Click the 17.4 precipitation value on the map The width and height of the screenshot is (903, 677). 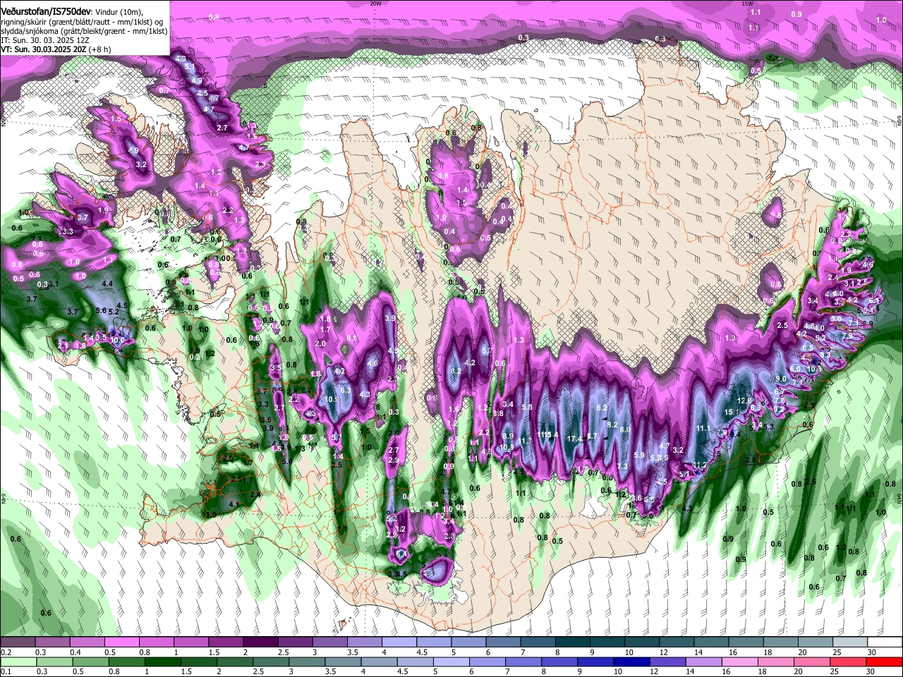(574, 439)
